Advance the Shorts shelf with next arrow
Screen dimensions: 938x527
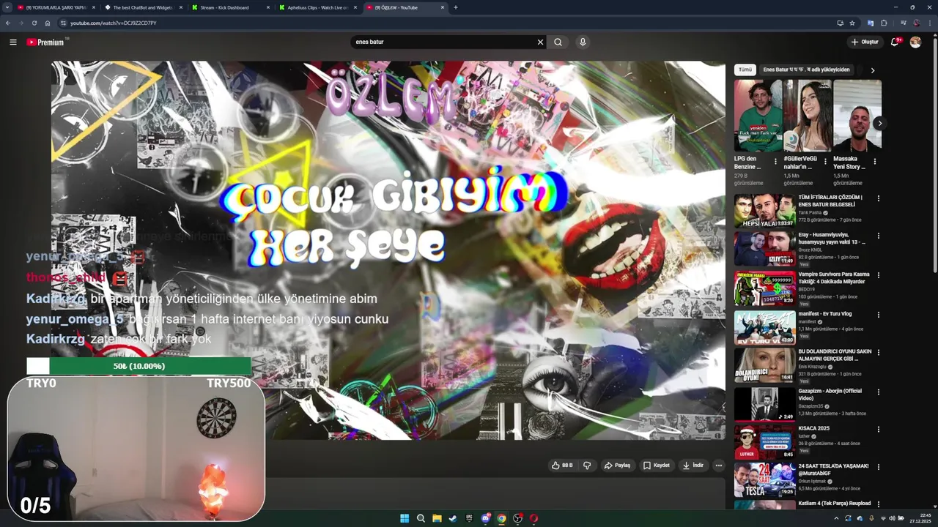click(x=879, y=123)
